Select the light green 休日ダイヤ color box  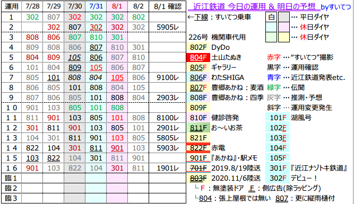pyautogui.click(x=271, y=37)
